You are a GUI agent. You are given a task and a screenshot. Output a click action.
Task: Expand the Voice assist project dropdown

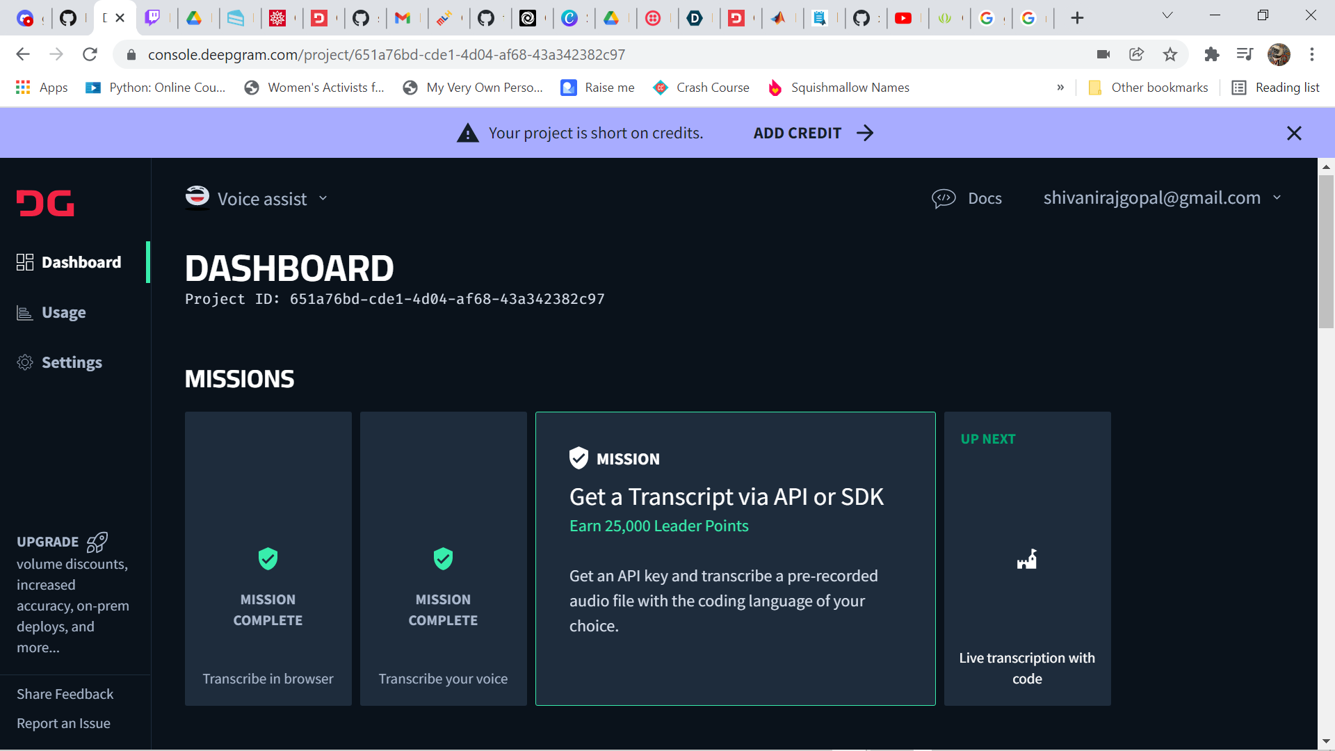point(323,199)
